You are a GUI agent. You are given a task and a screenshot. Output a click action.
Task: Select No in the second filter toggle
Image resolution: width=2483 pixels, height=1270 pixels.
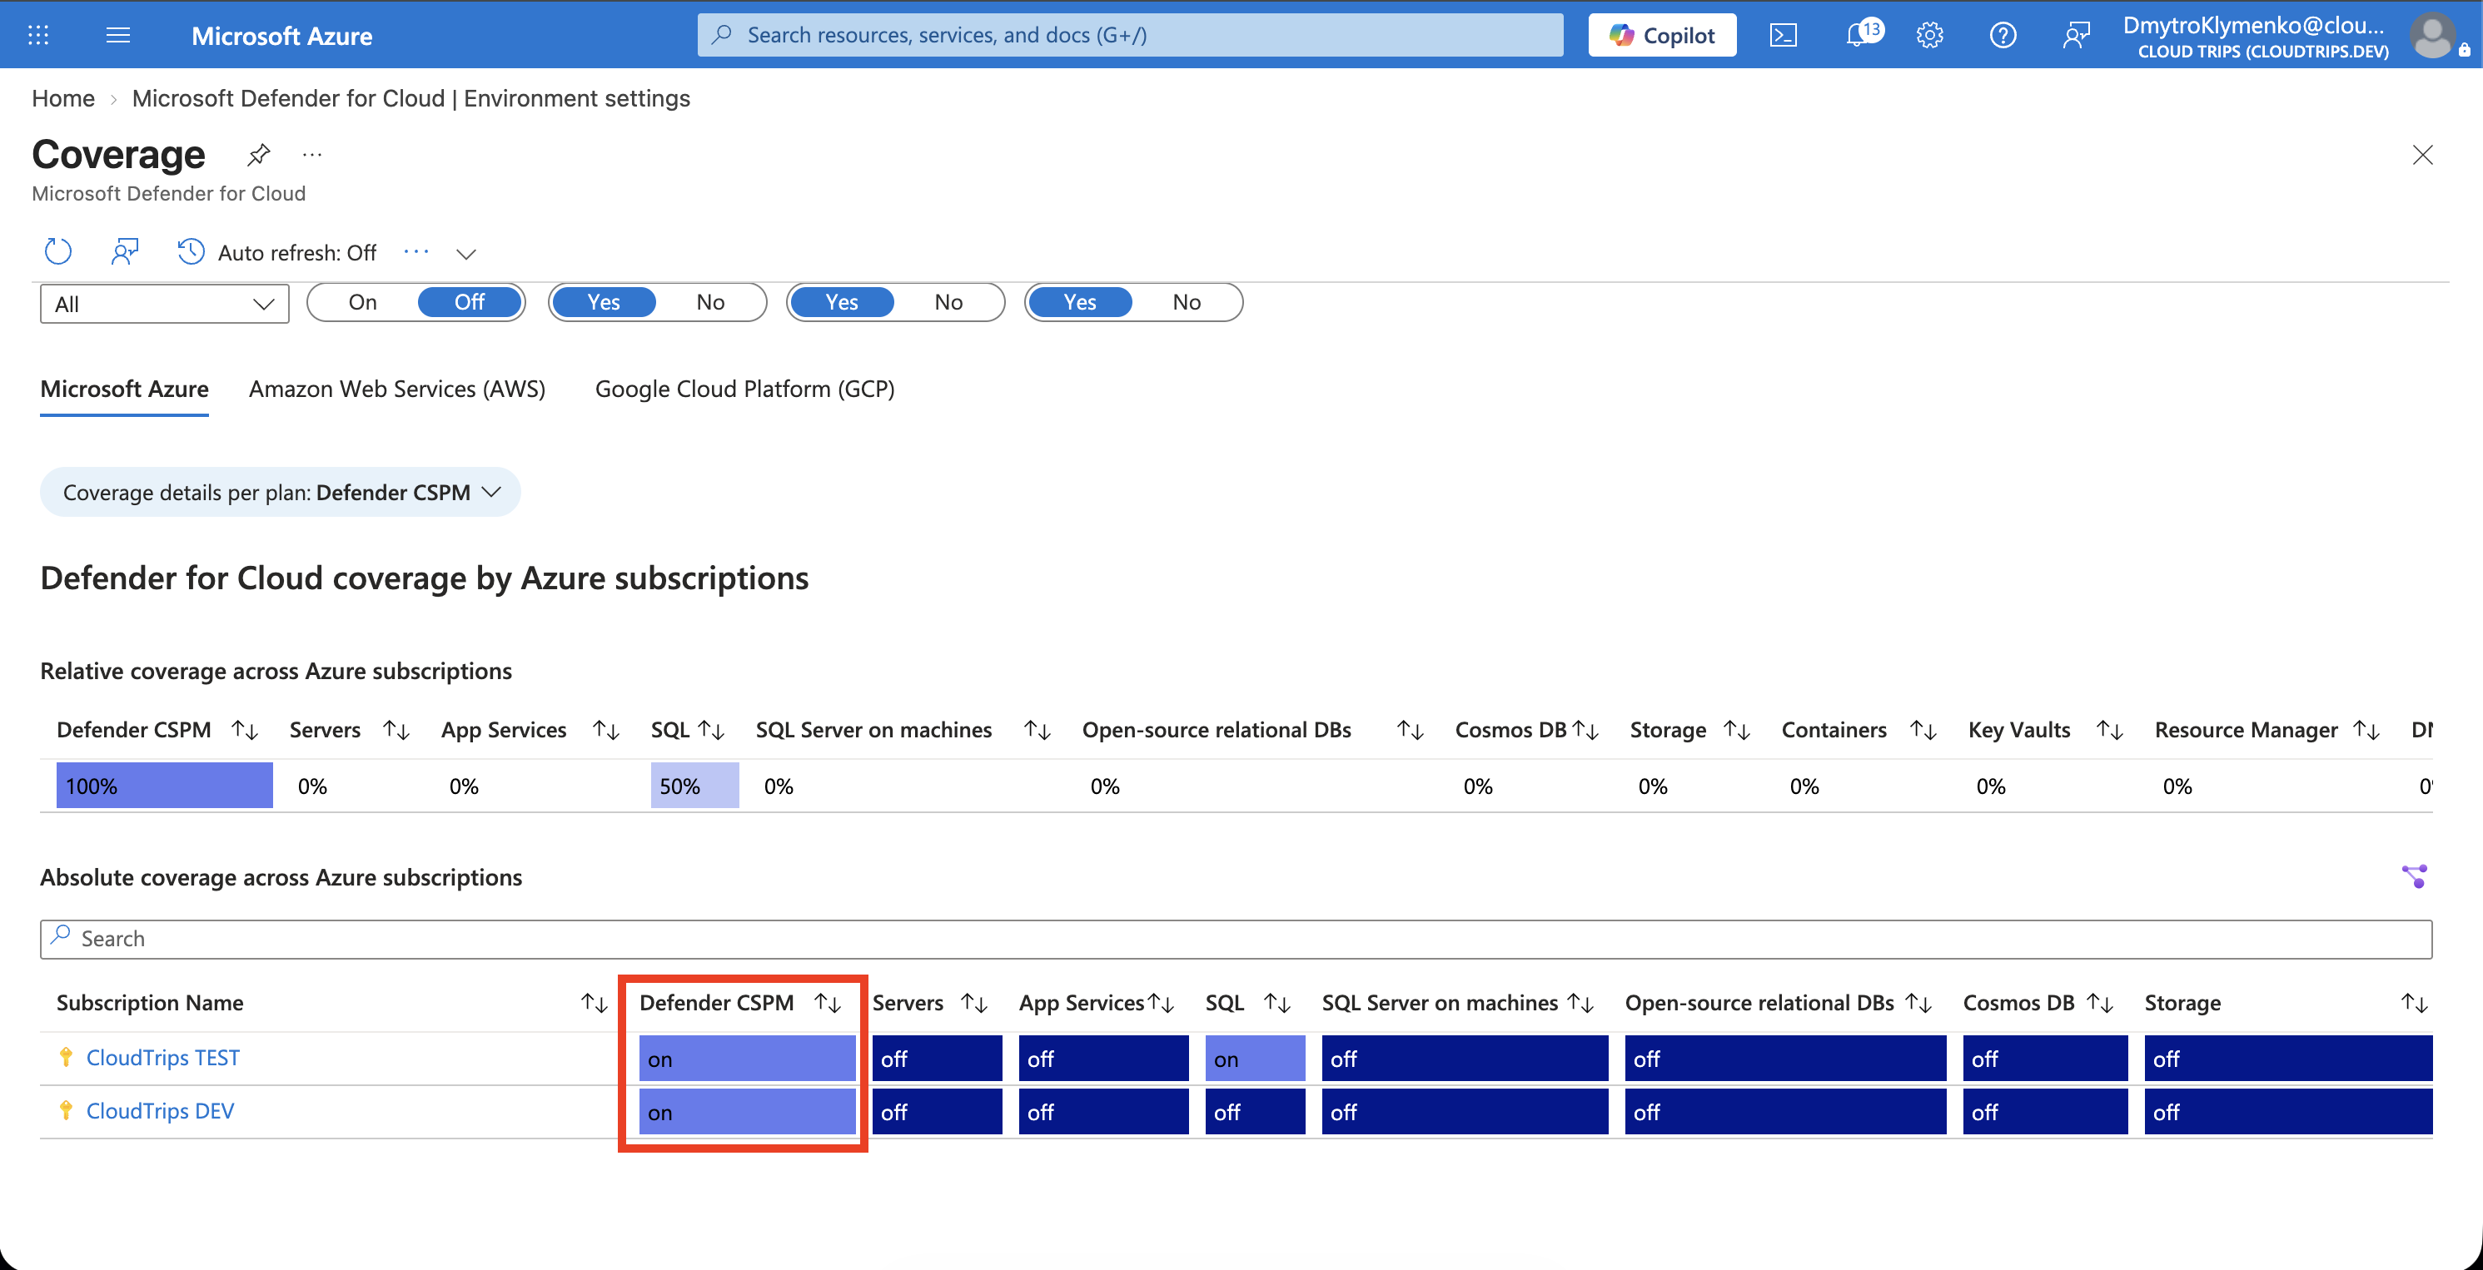pyautogui.click(x=710, y=303)
